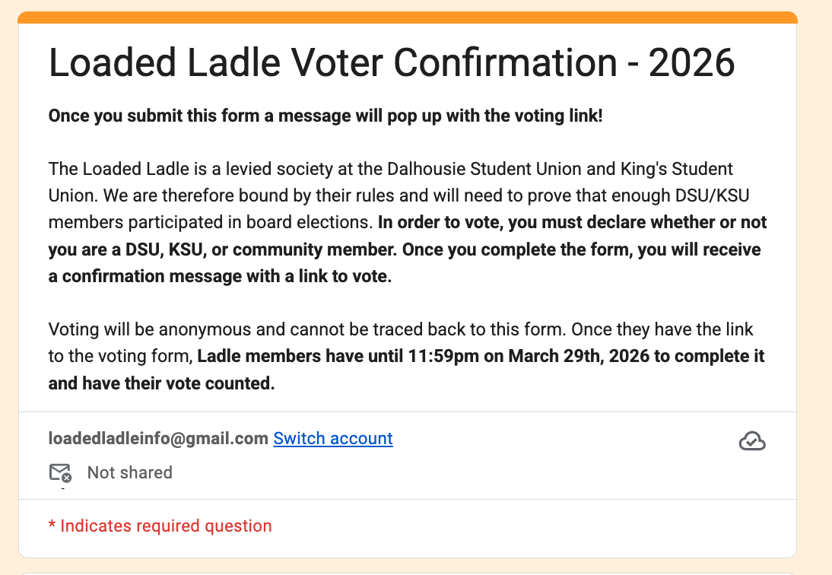
Task: Click the 'Voting will be anonymous' sentence
Action: tap(306, 329)
